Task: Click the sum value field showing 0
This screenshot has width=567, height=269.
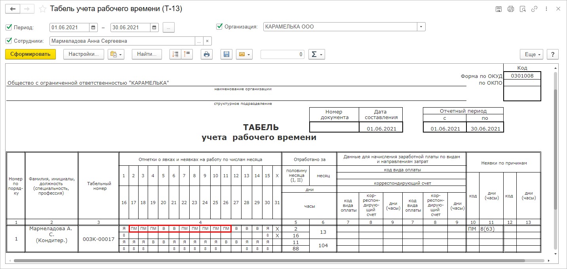Action: 282,55
